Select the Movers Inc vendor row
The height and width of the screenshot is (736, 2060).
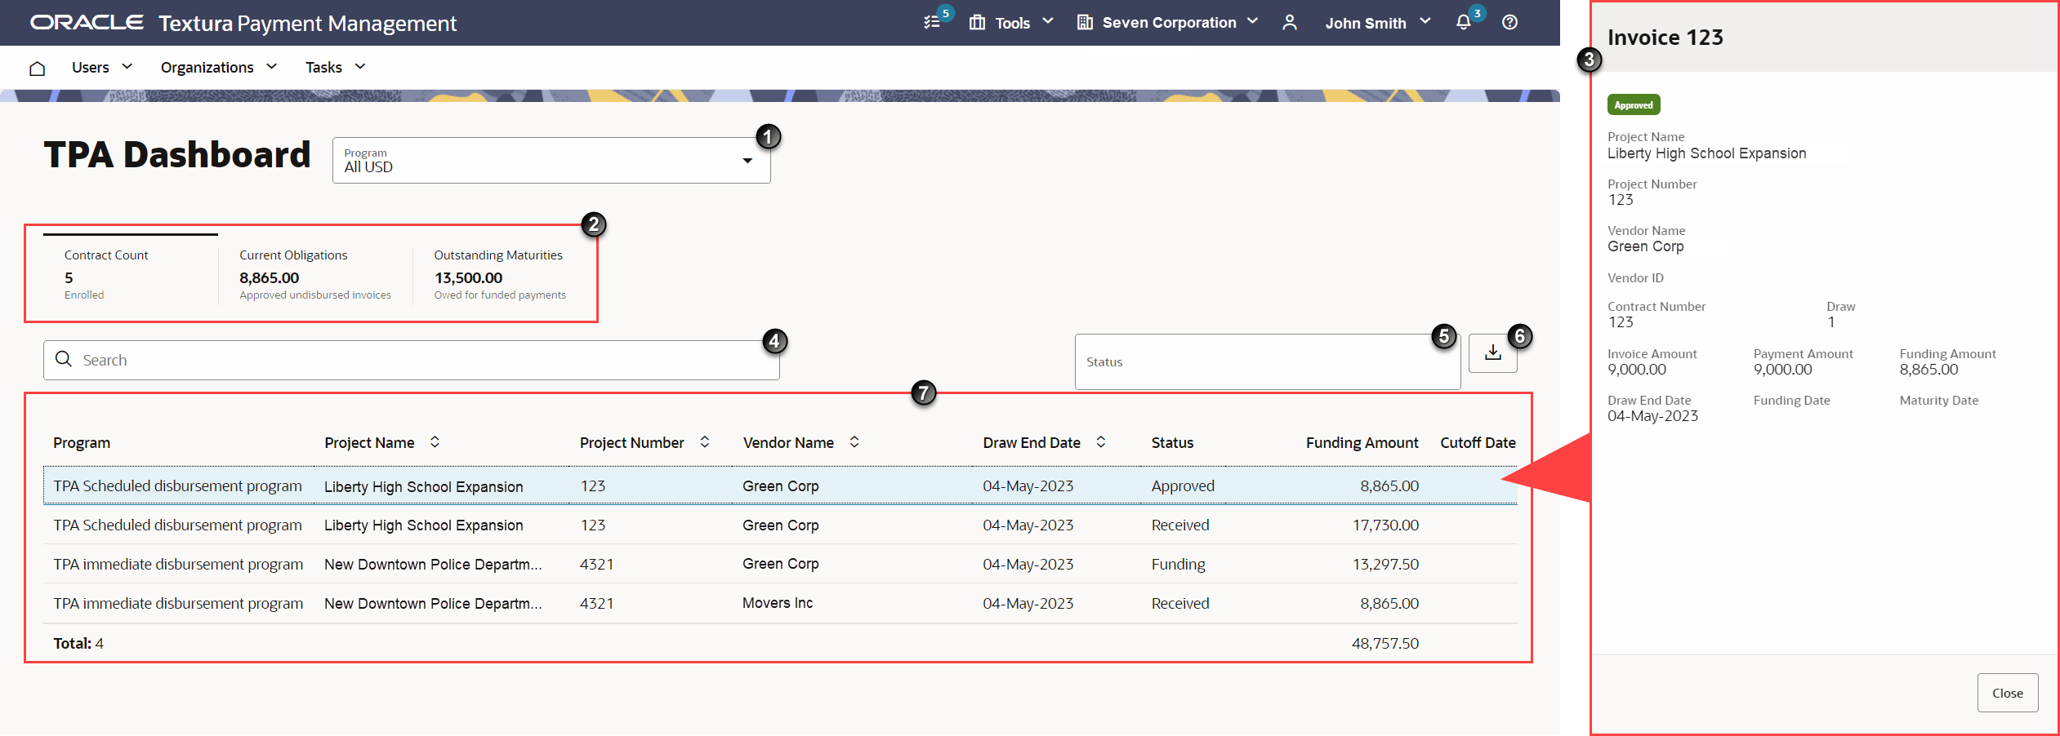pyautogui.click(x=780, y=603)
